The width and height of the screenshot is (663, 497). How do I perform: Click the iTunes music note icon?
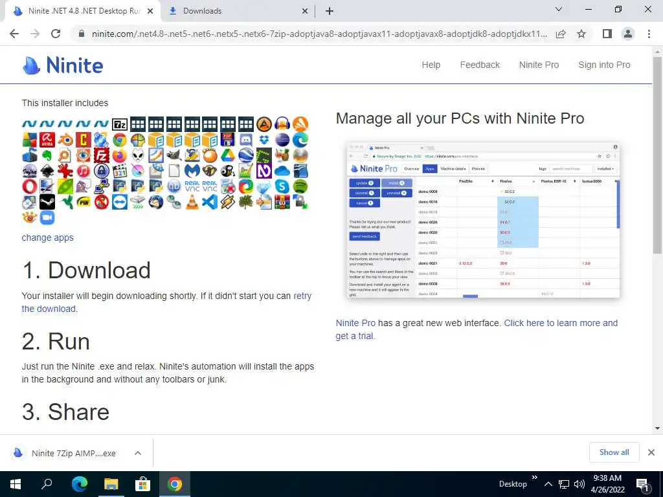tap(84, 171)
